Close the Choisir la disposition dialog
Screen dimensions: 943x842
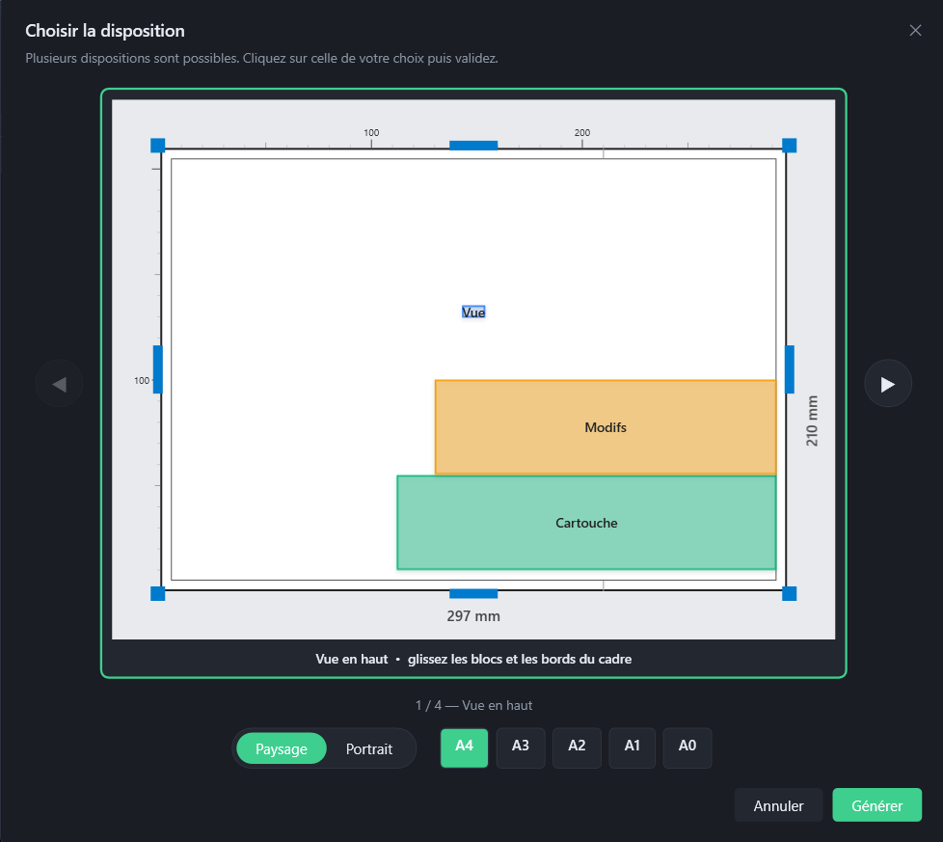point(915,31)
